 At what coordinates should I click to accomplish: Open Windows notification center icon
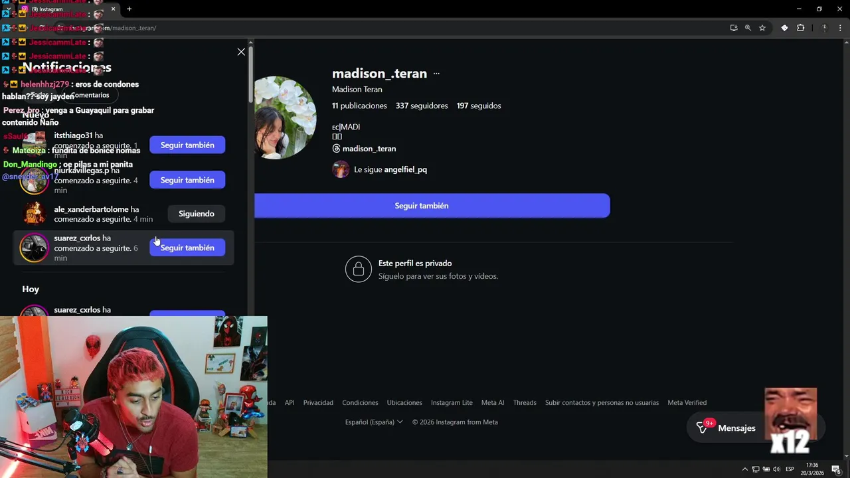coord(836,469)
